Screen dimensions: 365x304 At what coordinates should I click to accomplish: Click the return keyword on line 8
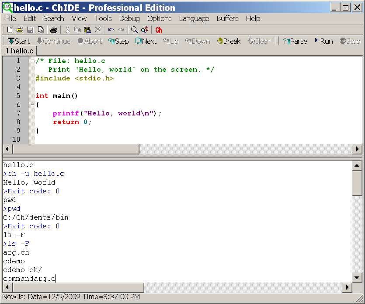(66, 122)
